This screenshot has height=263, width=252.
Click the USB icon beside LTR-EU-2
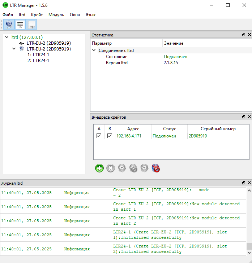point(22,43)
